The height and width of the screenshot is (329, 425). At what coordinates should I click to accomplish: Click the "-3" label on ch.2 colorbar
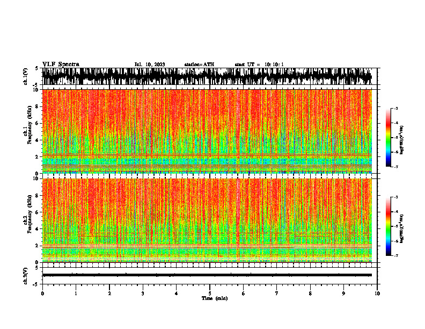click(396, 197)
